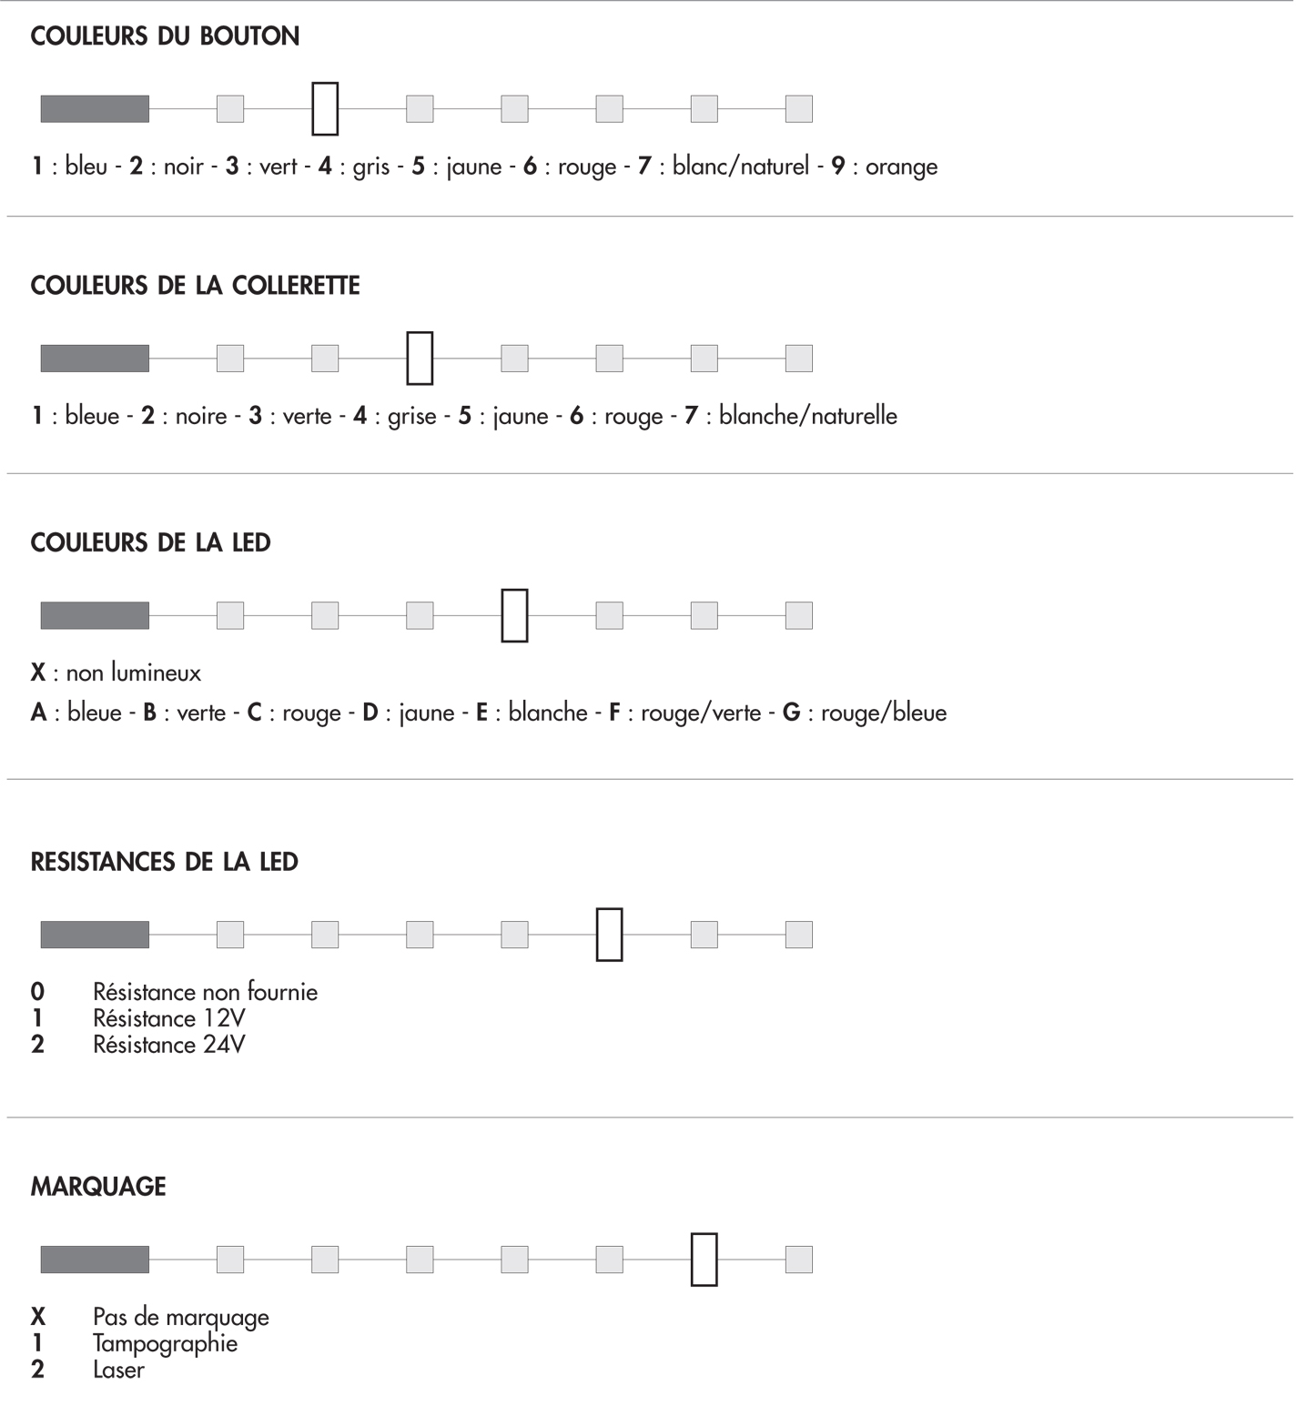Select the dark gray bar in Couleurs du bouton row
The height and width of the screenshot is (1406, 1297).
click(95, 108)
